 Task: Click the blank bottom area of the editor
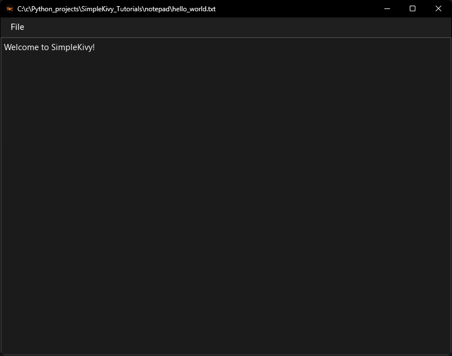225,332
